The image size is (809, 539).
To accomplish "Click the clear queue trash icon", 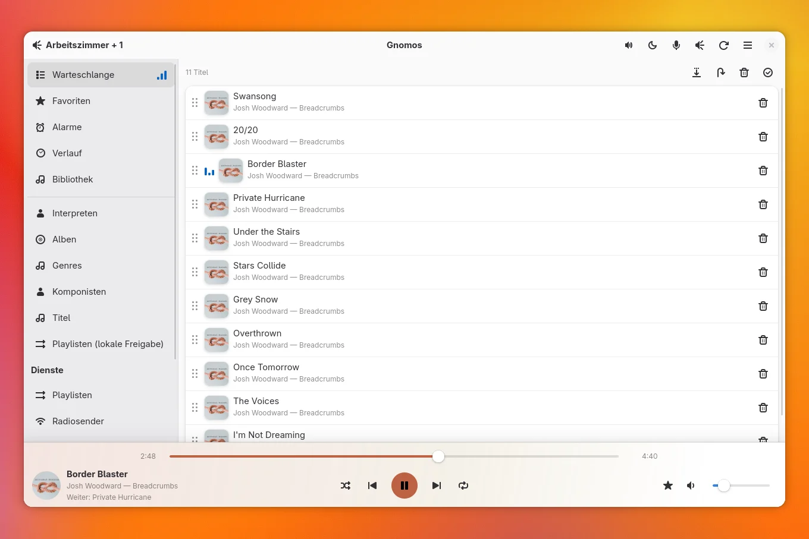I will (x=744, y=73).
